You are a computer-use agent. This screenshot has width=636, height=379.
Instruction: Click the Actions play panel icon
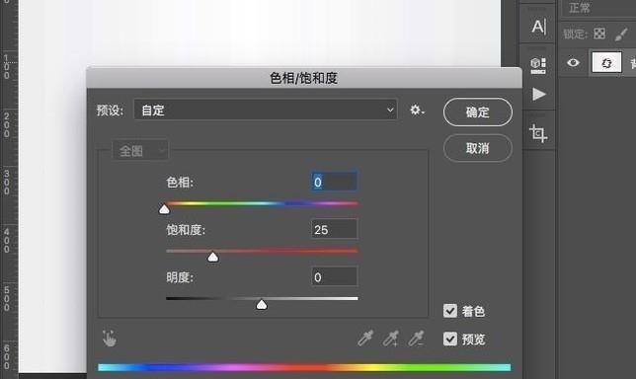538,94
